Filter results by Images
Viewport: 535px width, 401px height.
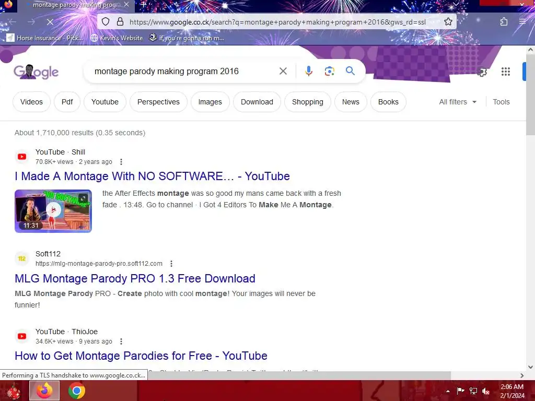[x=210, y=102]
